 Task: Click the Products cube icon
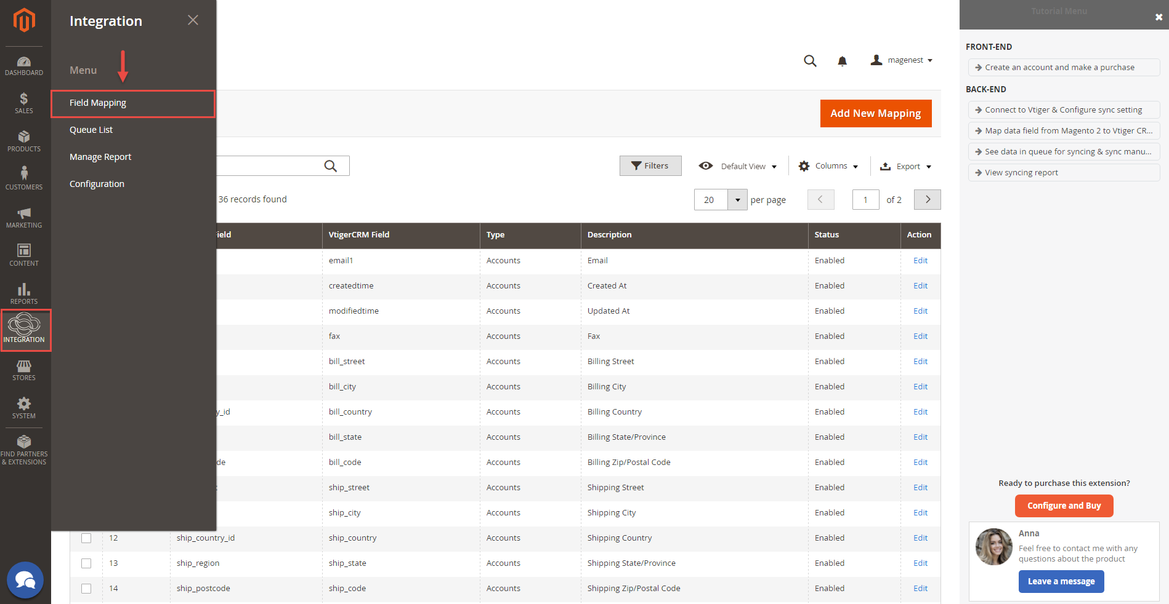tap(24, 141)
